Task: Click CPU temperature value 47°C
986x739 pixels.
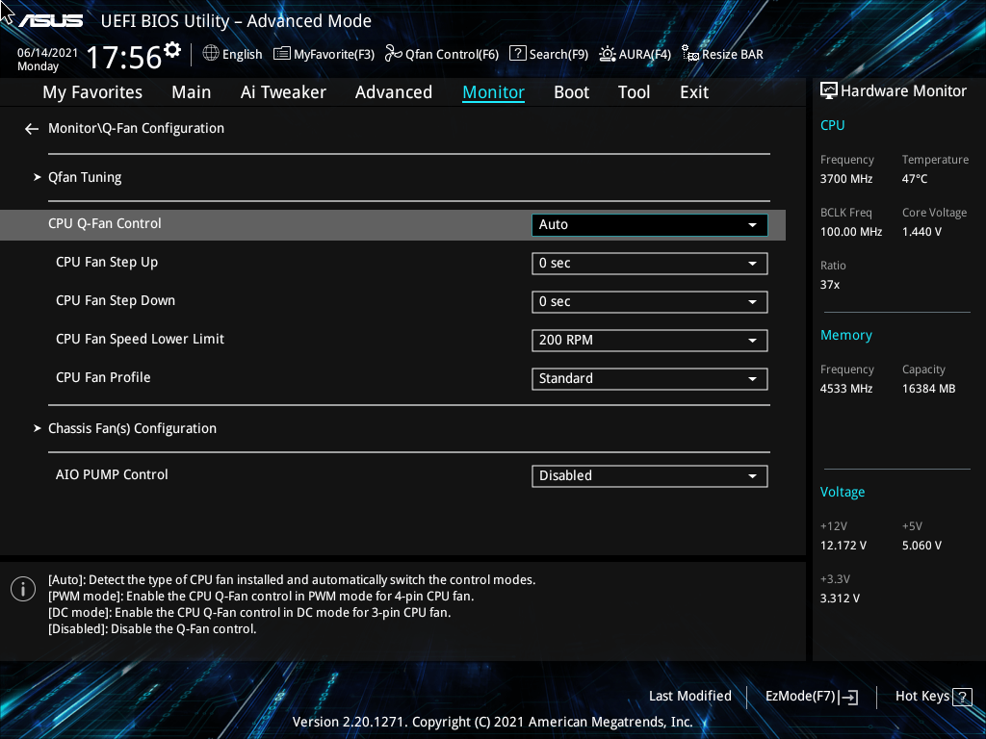Action: coord(915,179)
